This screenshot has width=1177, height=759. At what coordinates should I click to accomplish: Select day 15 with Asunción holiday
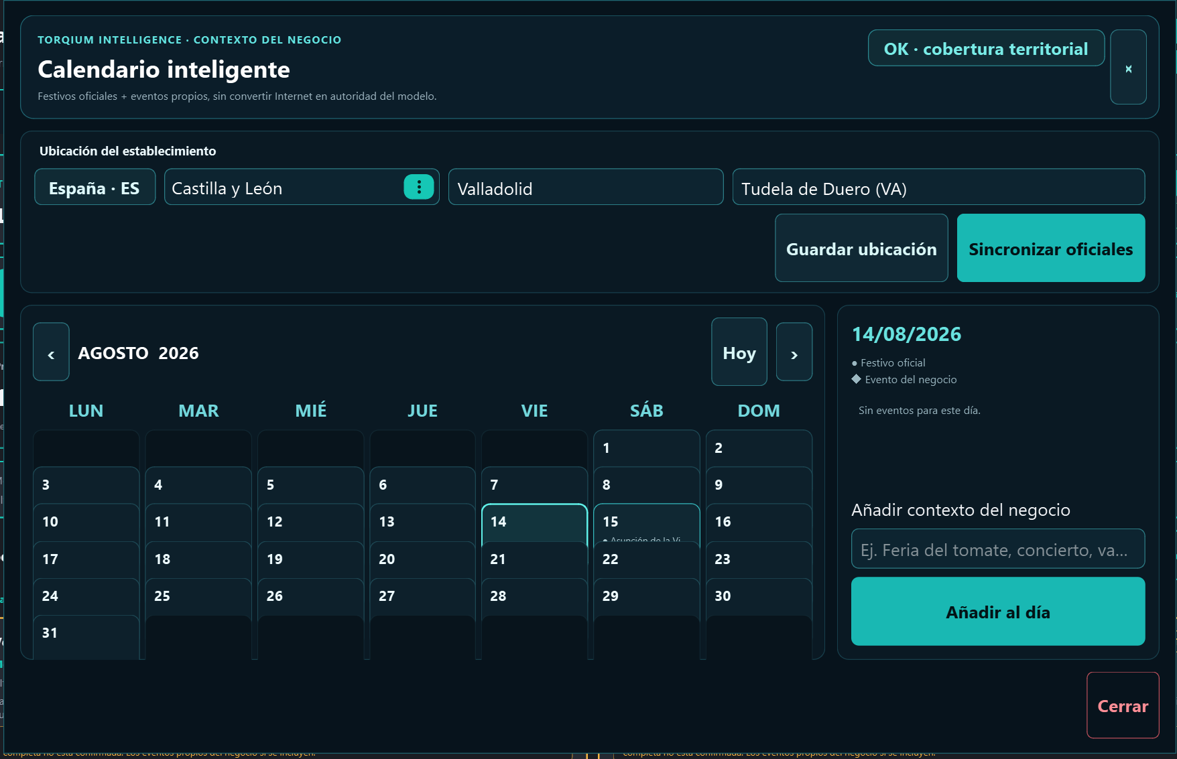[x=646, y=523]
